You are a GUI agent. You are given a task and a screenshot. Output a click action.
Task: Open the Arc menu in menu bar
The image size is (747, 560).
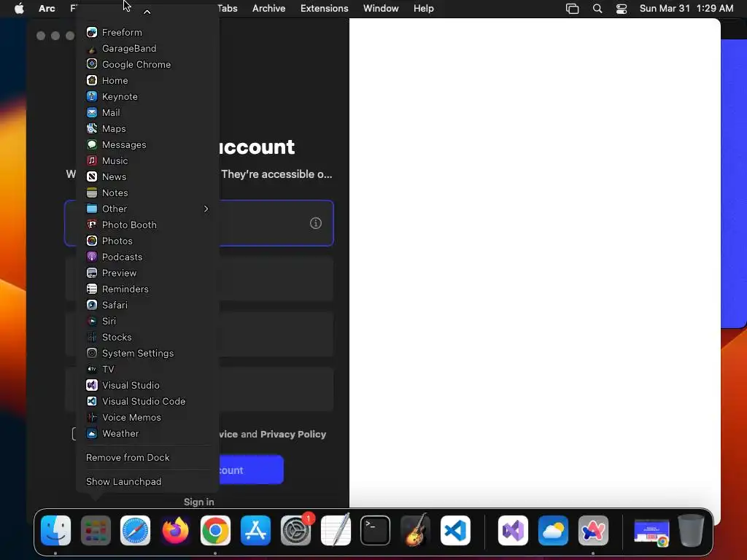click(x=47, y=9)
